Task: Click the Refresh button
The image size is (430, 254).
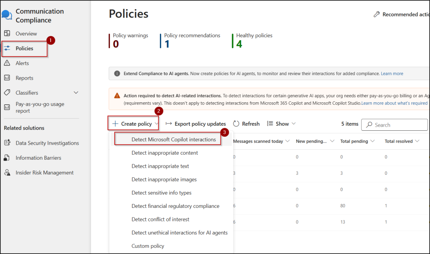Action: [246, 124]
